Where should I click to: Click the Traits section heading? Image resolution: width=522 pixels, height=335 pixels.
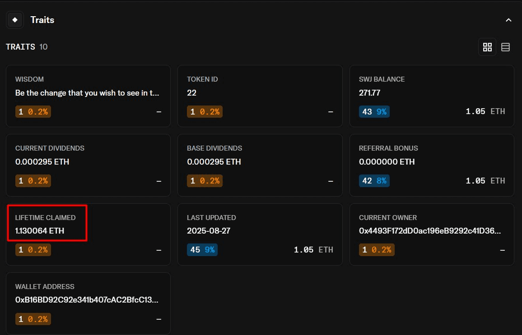[x=42, y=20]
